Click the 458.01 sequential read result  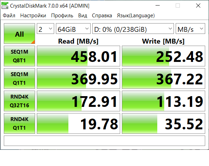[x=78, y=56]
